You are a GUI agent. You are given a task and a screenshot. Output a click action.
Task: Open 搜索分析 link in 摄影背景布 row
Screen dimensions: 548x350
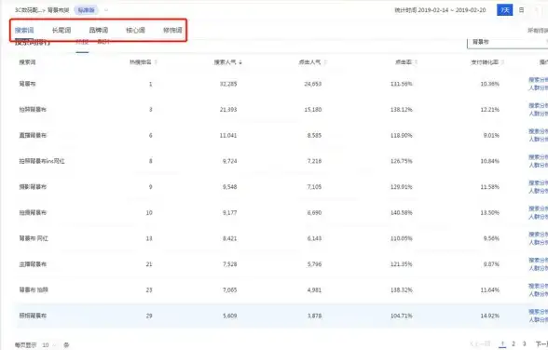(x=539, y=182)
